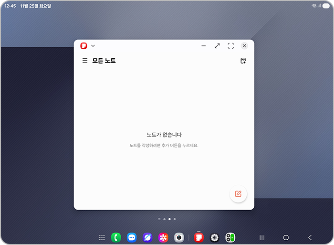Switch Notes window to full screen

(x=230, y=46)
